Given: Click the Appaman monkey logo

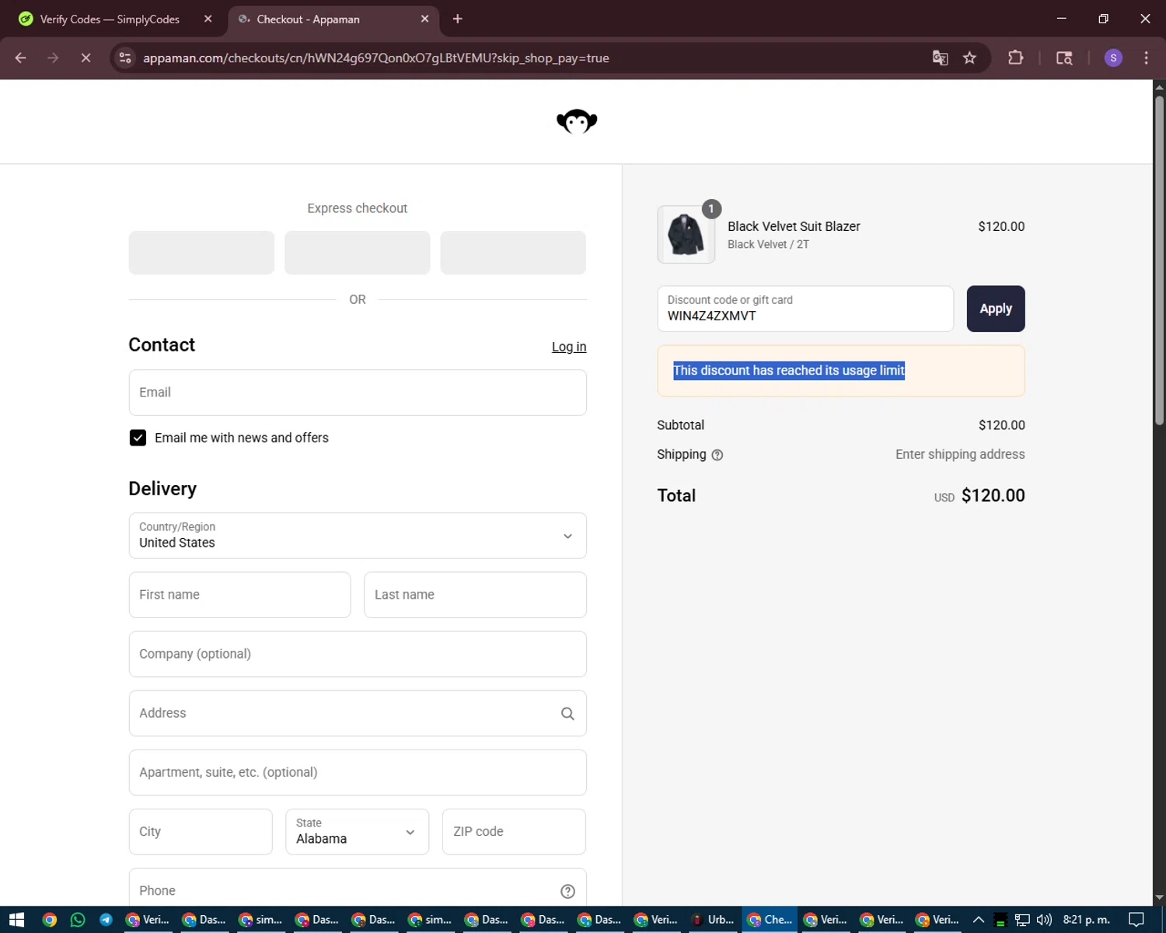Looking at the screenshot, I should coord(577,121).
